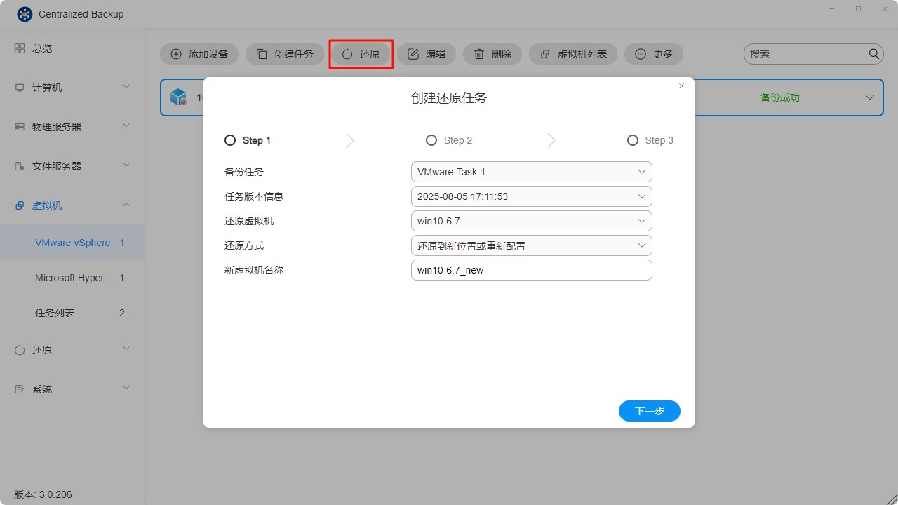
Task: Click the search magnifier icon
Action: click(x=873, y=53)
